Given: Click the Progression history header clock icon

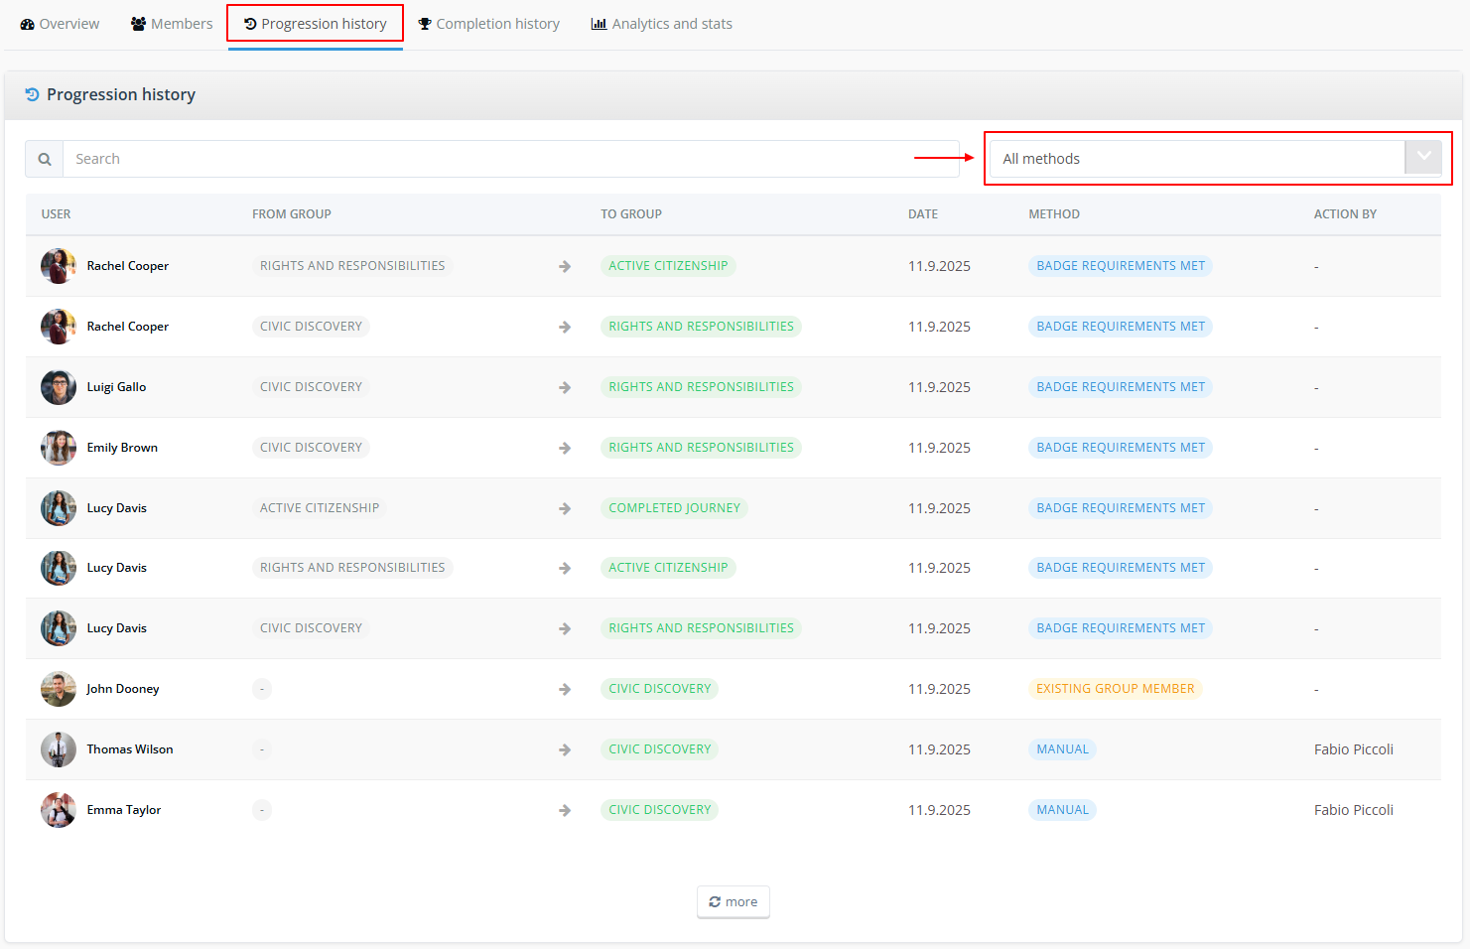Looking at the screenshot, I should (33, 94).
